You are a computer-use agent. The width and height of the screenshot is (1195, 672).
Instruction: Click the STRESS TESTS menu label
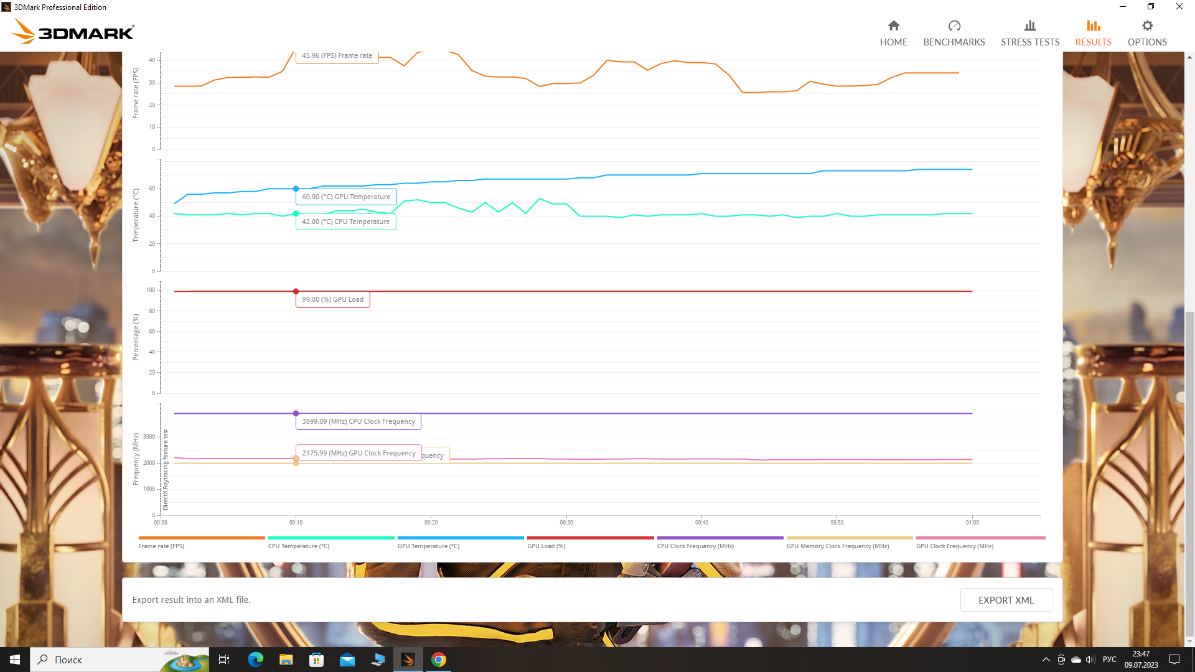1029,42
